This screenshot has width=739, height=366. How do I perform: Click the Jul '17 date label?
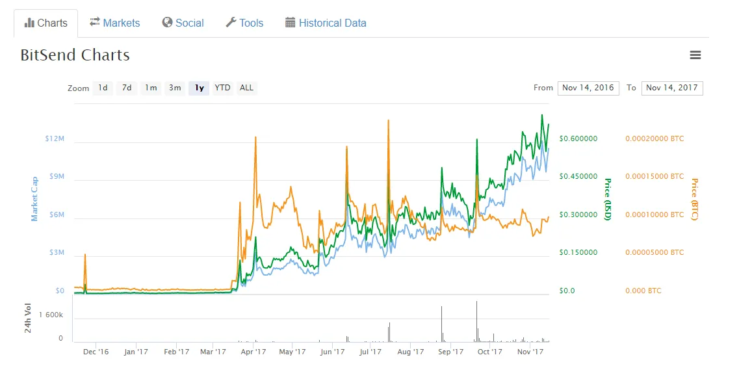(x=371, y=352)
